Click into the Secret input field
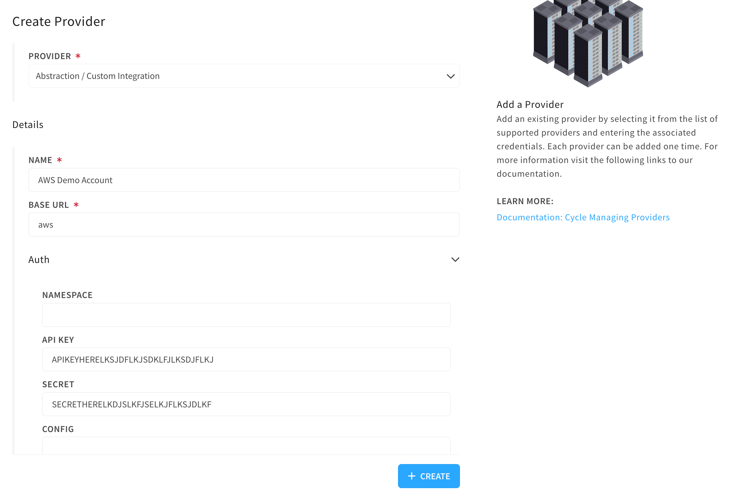738x493 pixels. [x=246, y=404]
